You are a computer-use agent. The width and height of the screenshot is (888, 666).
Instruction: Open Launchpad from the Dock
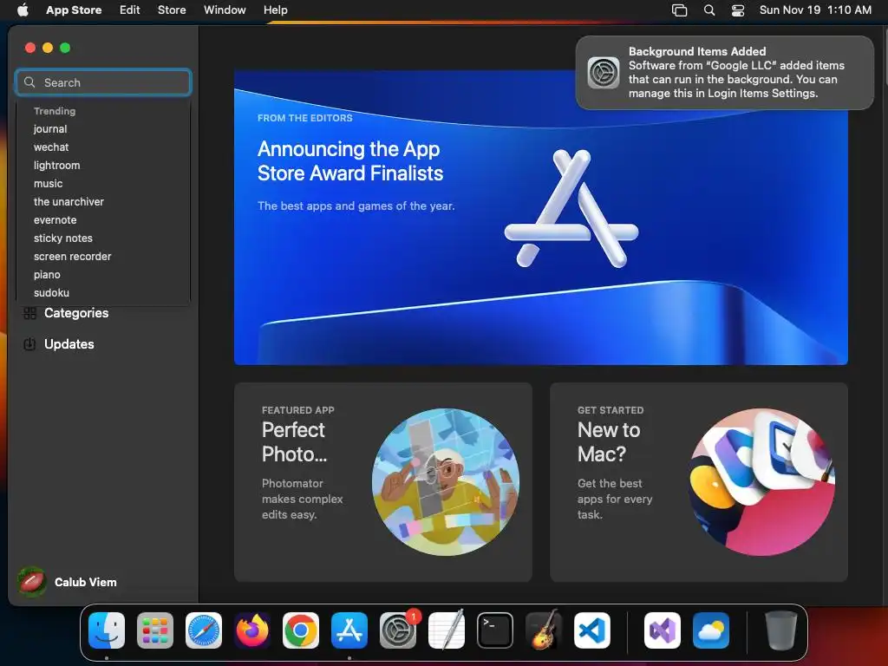click(155, 630)
